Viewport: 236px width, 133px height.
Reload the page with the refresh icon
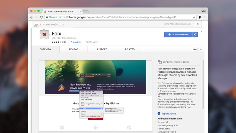pos(41,17)
